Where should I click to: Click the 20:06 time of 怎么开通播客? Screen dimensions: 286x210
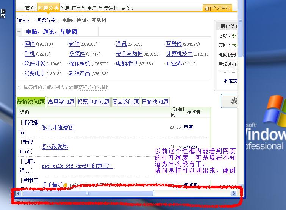(175, 127)
